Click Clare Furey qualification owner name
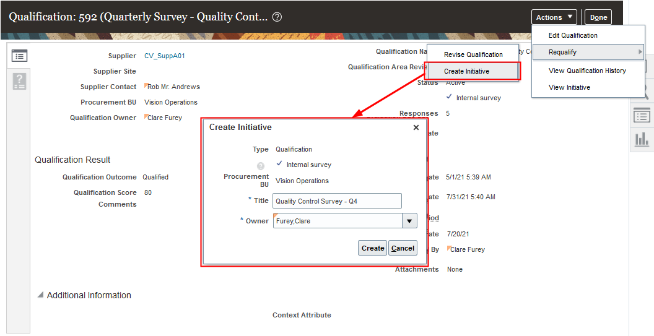The height and width of the screenshot is (336, 654). tap(165, 118)
